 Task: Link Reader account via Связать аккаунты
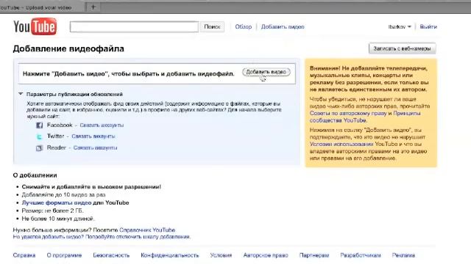tap(95, 147)
